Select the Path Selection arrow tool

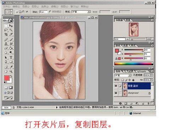6,57
